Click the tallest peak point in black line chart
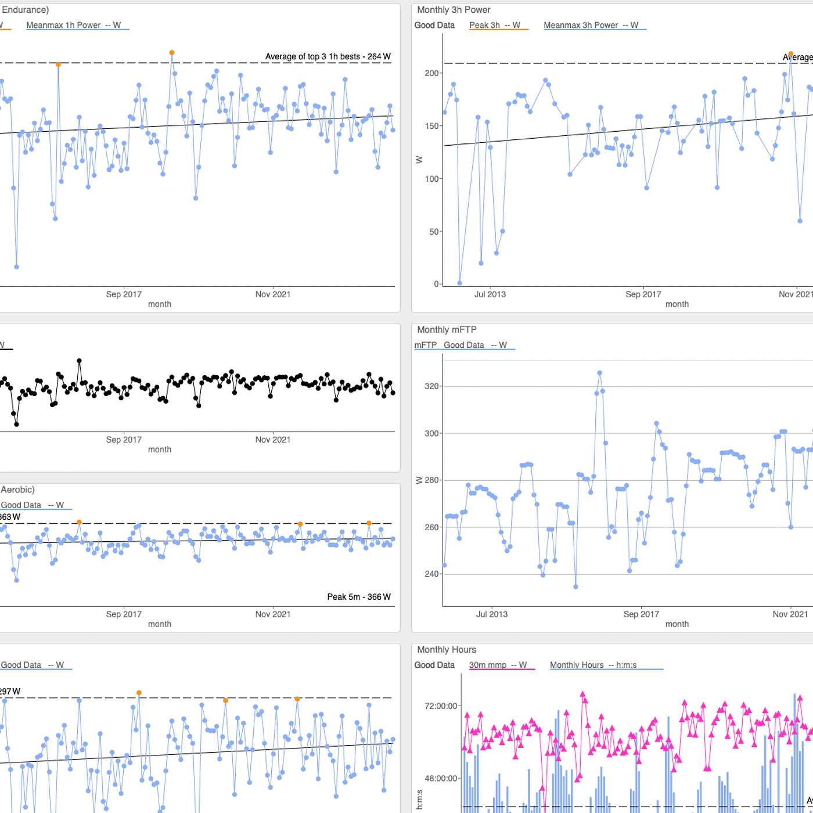Image resolution: width=813 pixels, height=813 pixels. pos(79,361)
